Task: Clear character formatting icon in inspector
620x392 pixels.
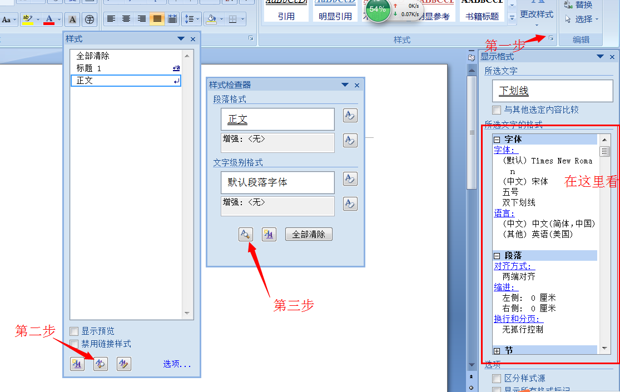Action: [x=350, y=204]
